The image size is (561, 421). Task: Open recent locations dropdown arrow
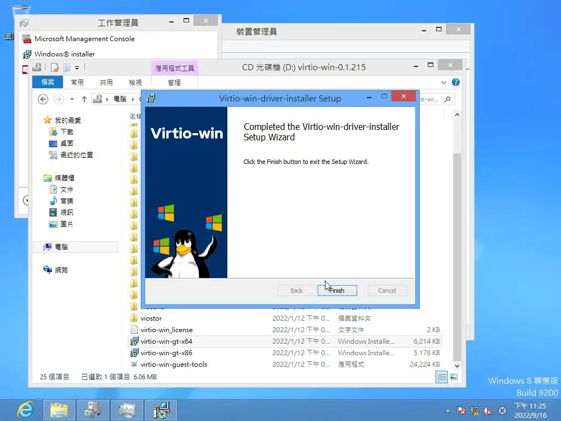[x=72, y=99]
